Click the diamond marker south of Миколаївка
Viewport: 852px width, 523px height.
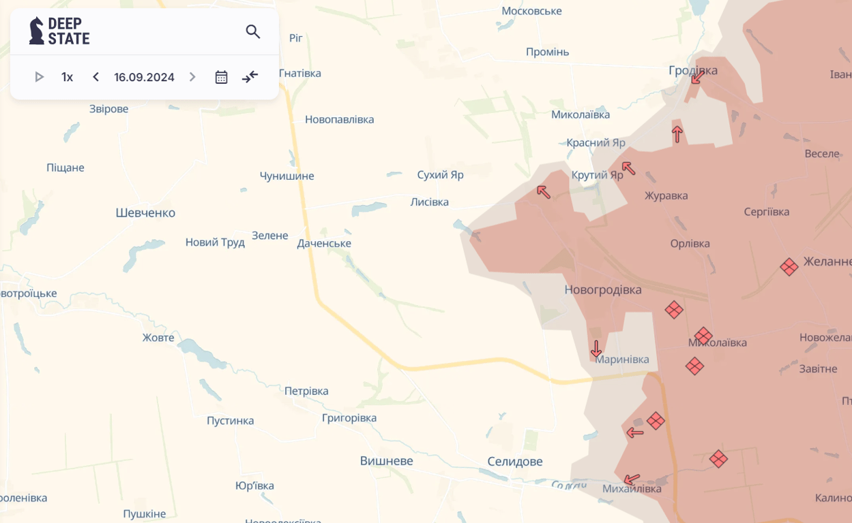coord(694,366)
